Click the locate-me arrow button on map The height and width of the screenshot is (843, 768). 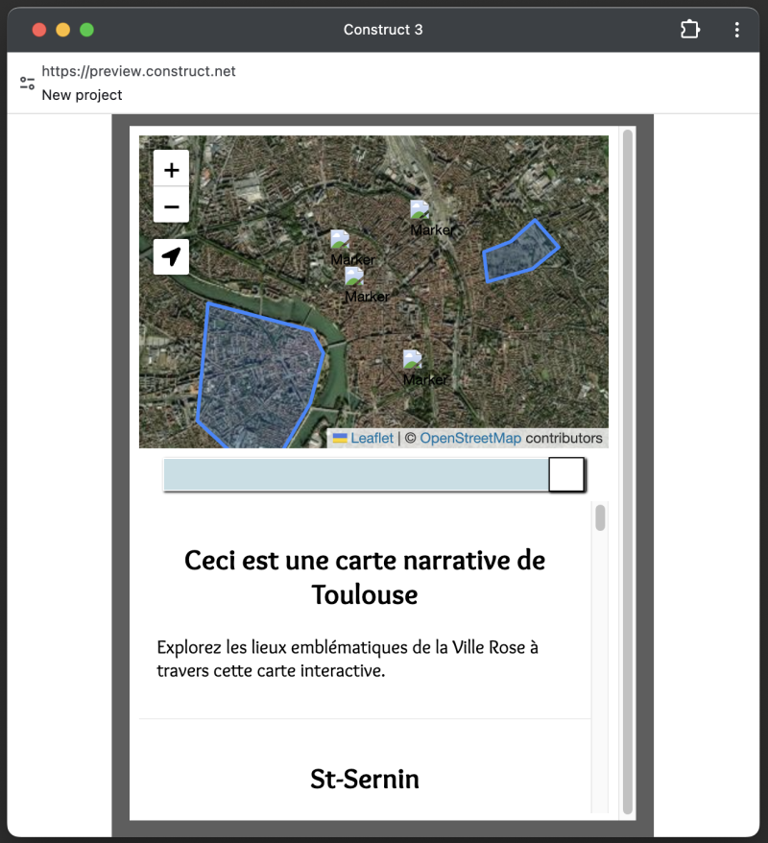click(x=171, y=257)
